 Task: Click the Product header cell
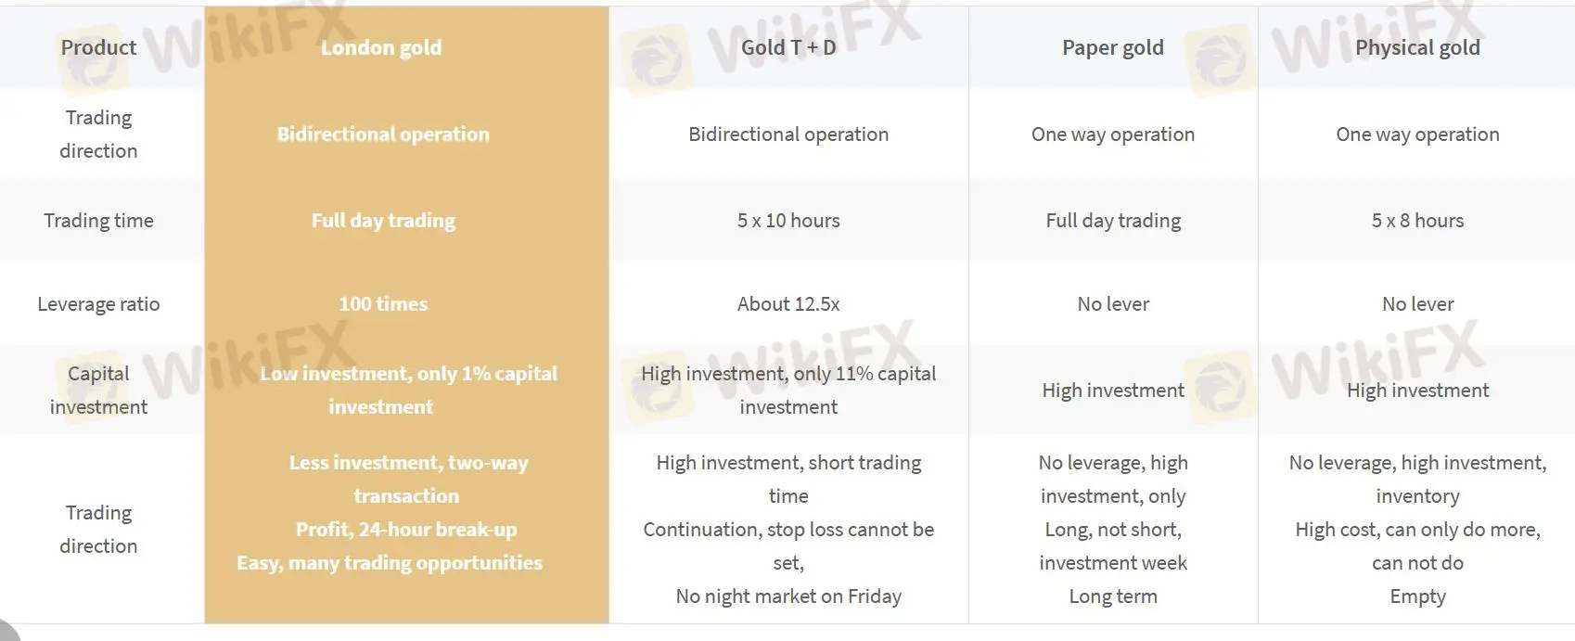(x=98, y=48)
